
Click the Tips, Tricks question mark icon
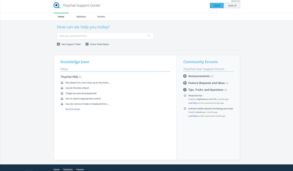pos(185,90)
